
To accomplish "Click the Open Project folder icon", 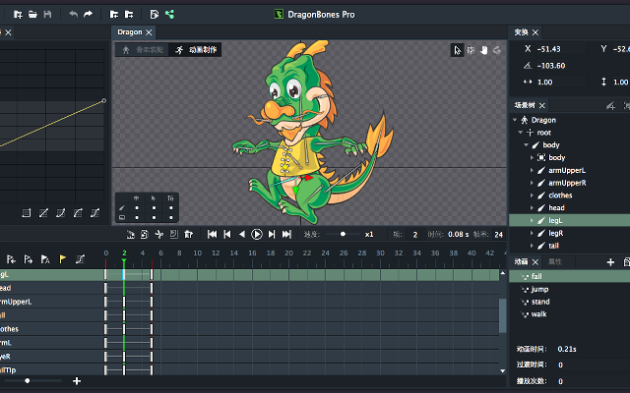I will tap(32, 15).
